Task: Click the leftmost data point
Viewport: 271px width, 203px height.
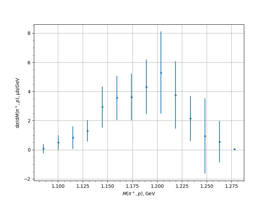Action: [43, 149]
